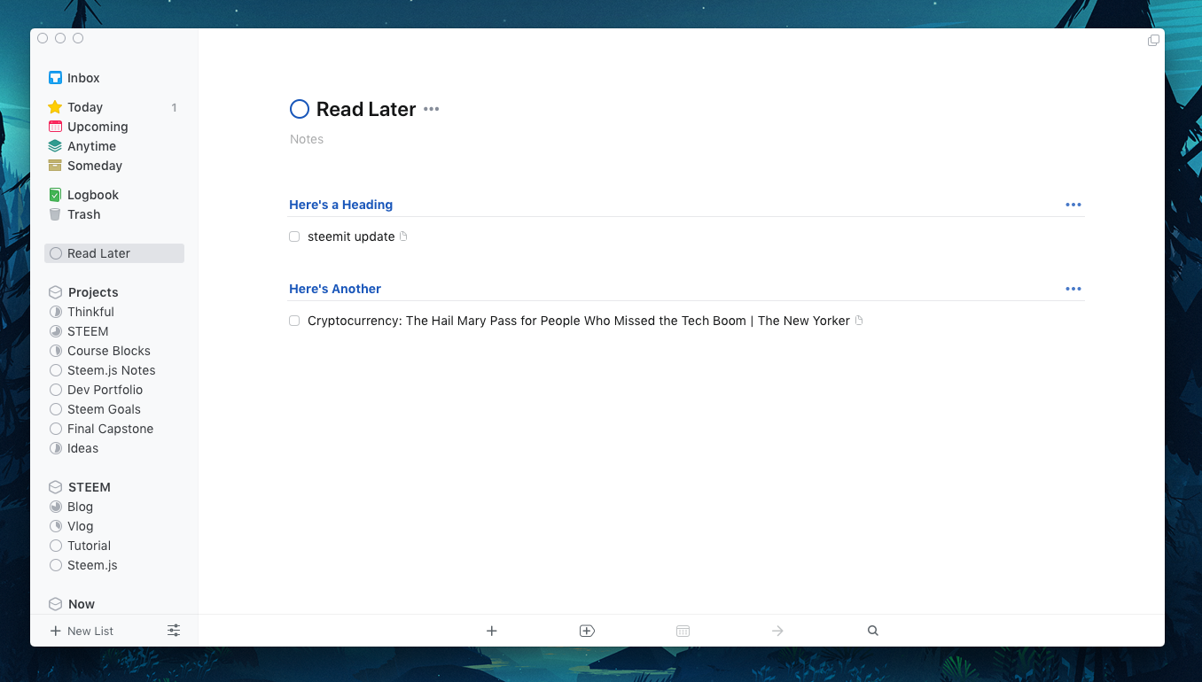Click the note icon beside steemit update

coord(403,236)
